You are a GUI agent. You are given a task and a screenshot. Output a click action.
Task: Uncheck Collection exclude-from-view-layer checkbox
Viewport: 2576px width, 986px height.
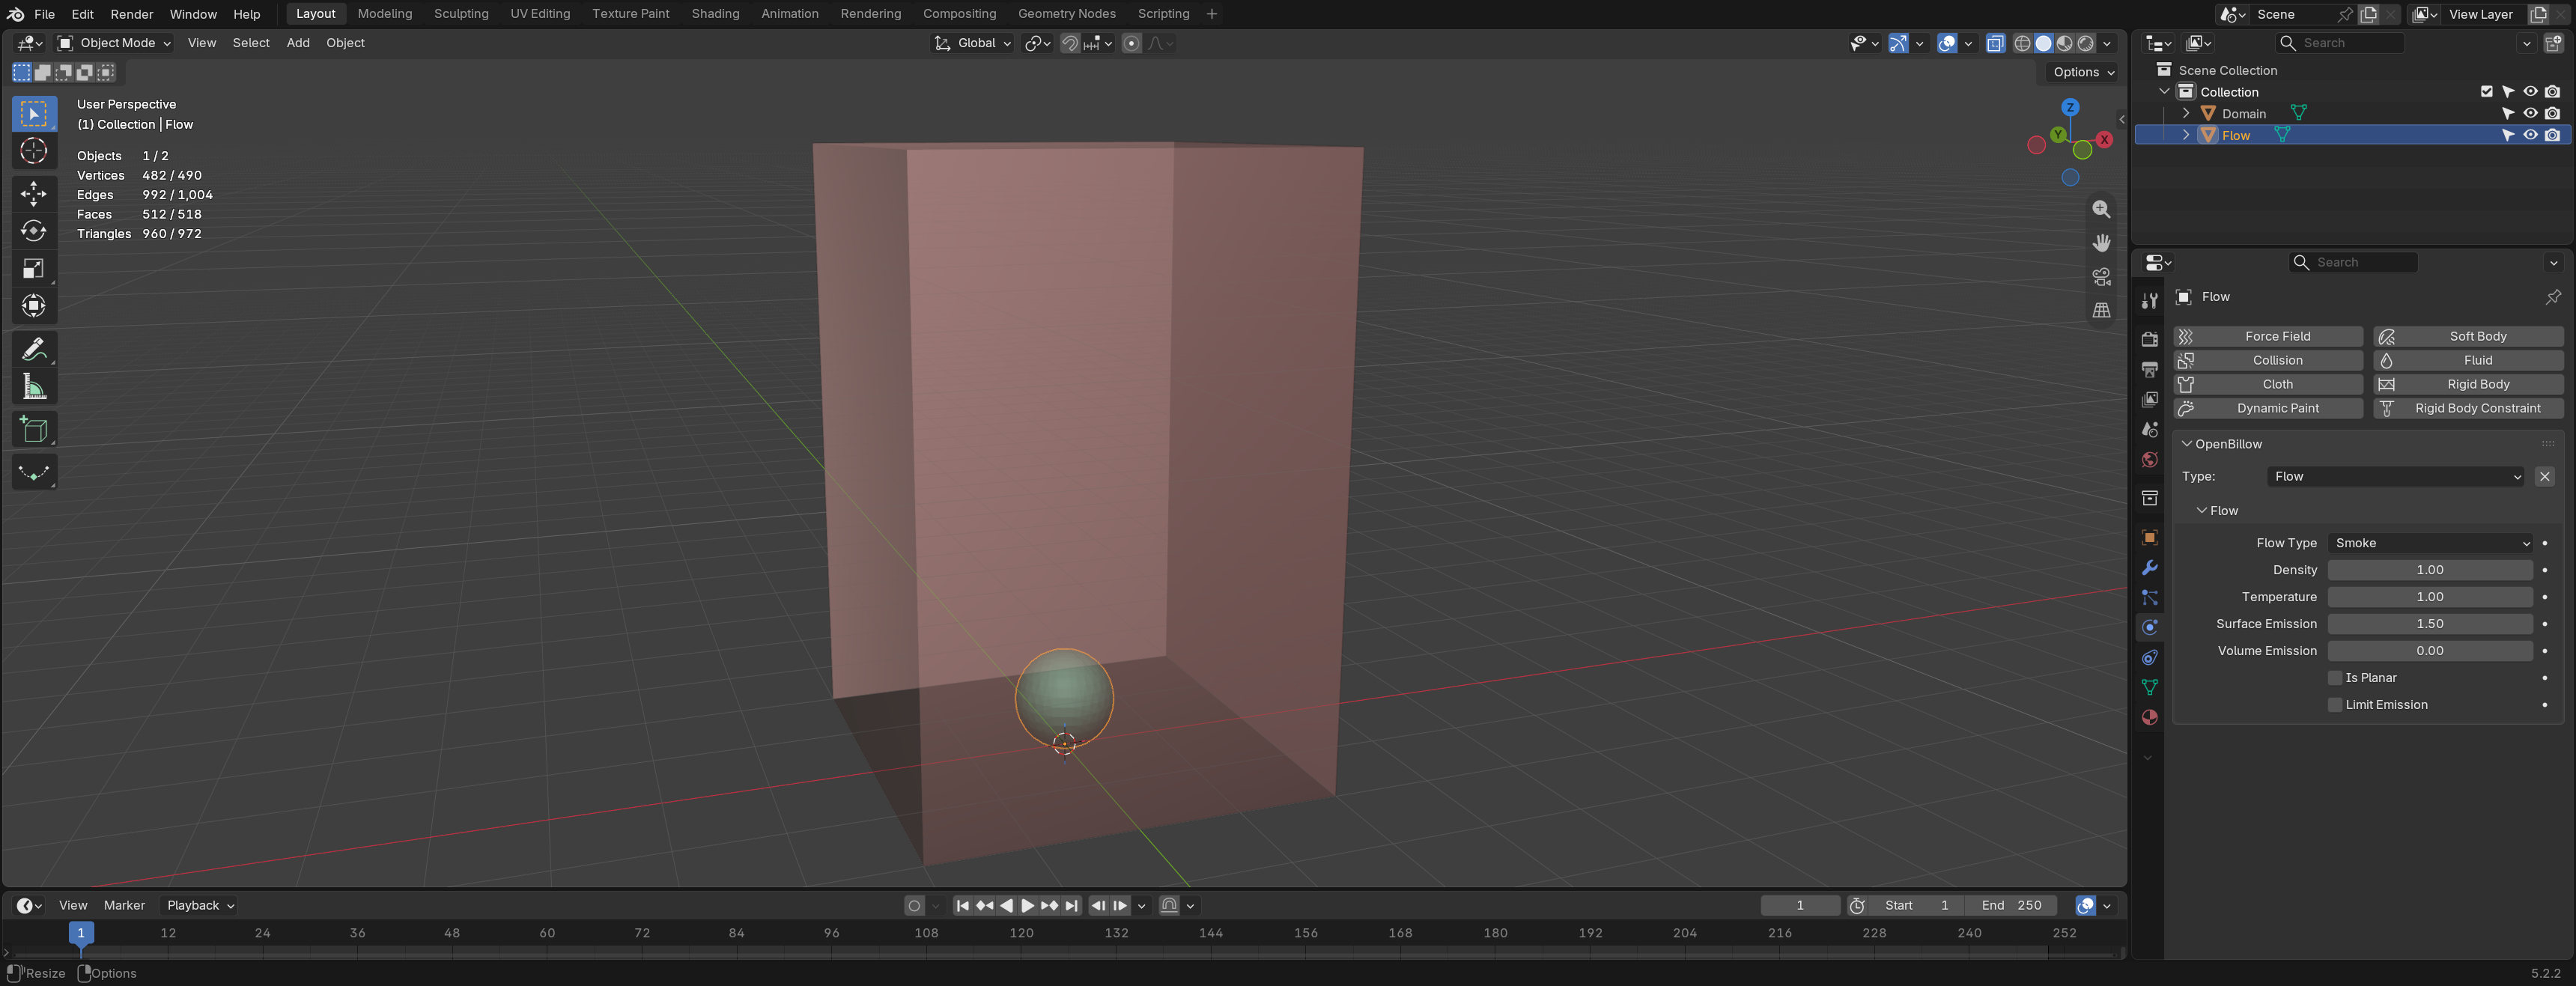2486,91
